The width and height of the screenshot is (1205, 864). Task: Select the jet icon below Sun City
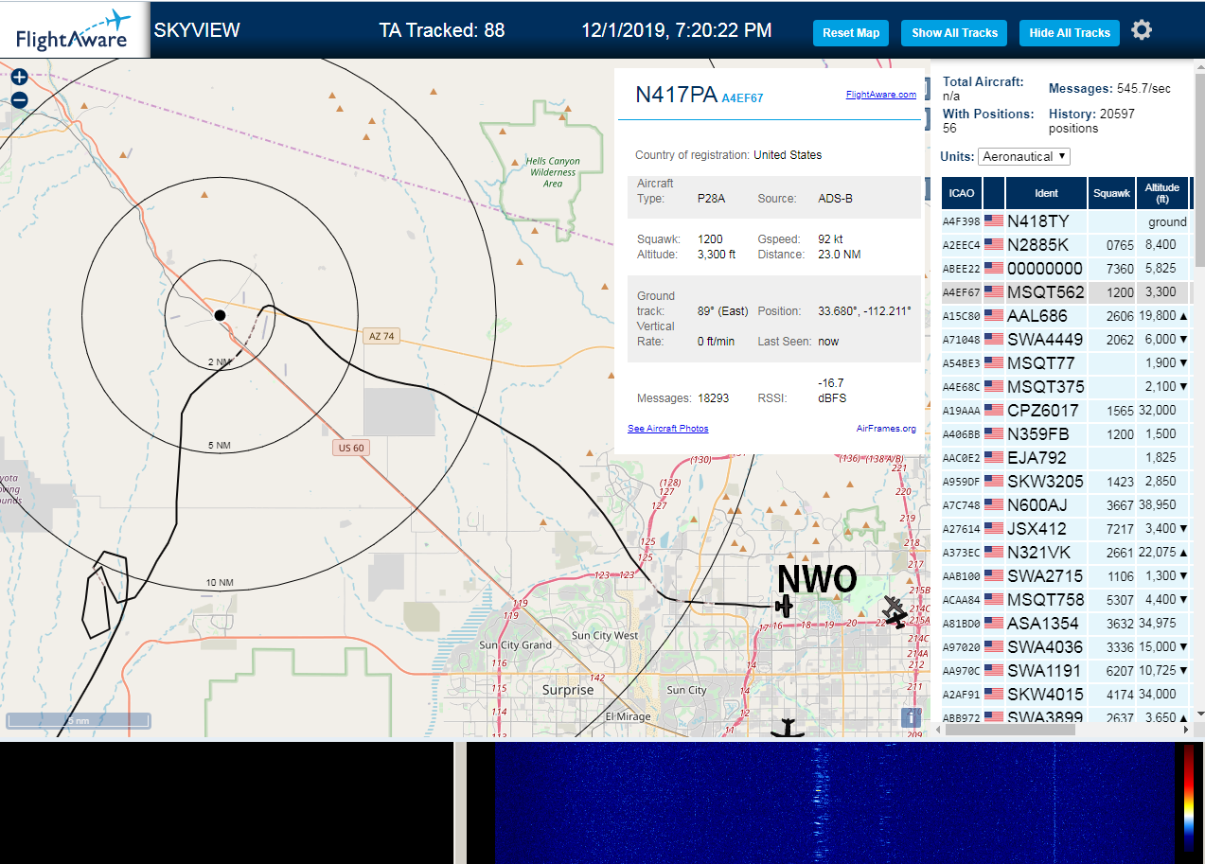pos(787,728)
